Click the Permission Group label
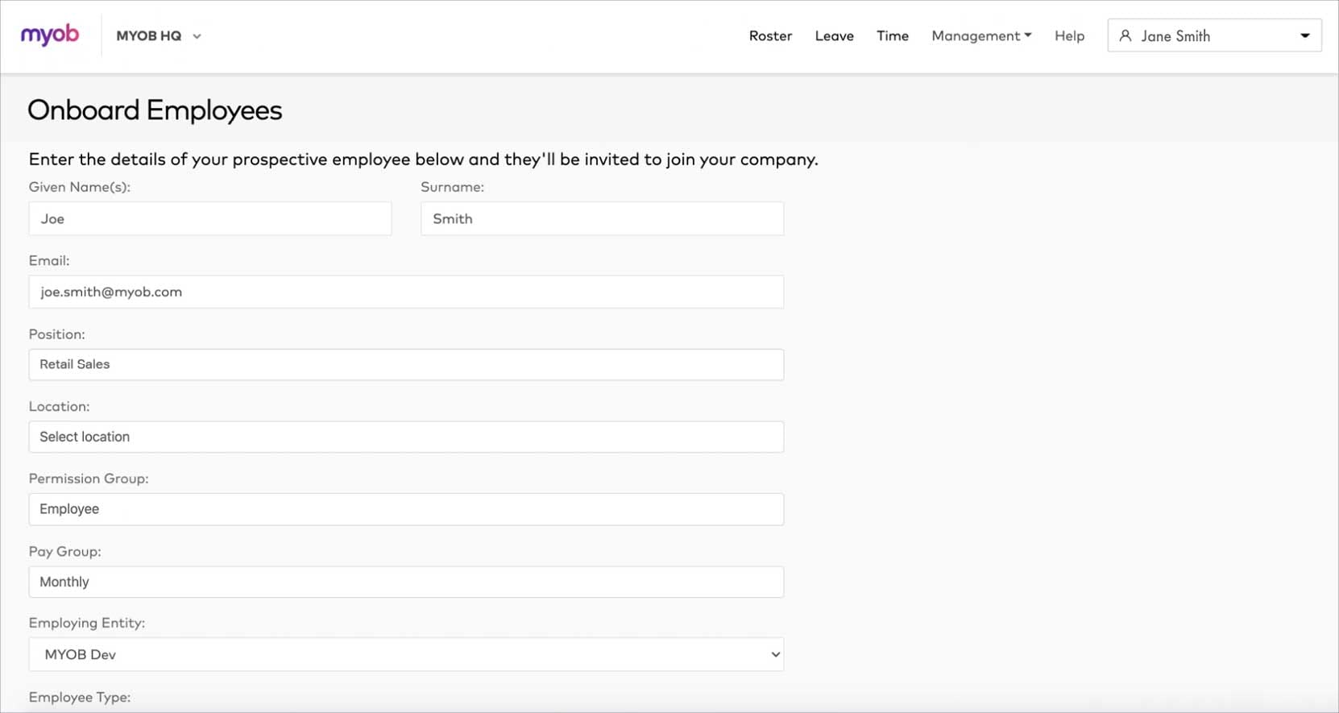 click(89, 479)
